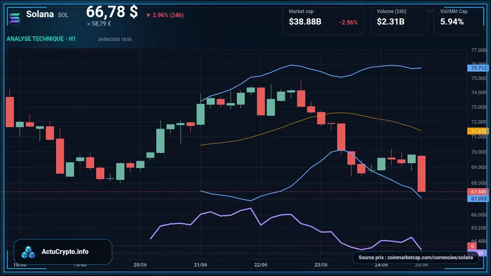
Task: Click the 74.000 price axis label
Action: 478,93
